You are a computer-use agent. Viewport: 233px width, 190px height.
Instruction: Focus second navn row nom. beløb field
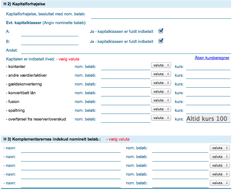click(x=180, y=157)
